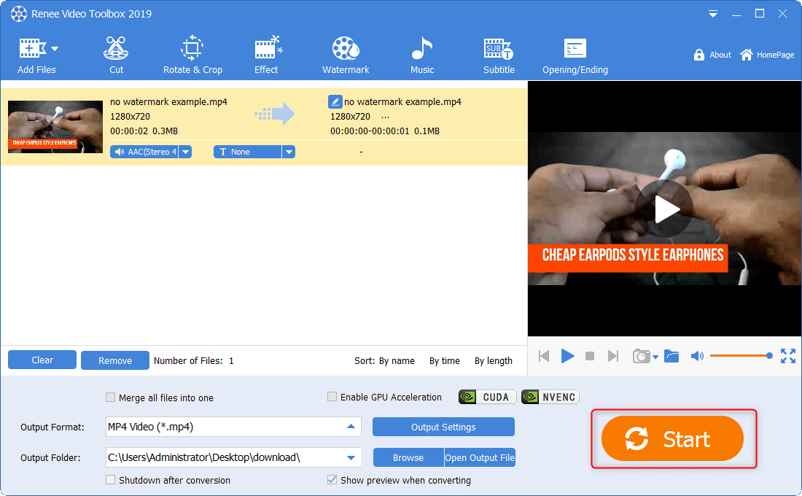Expand the AAC audio track dropdown
This screenshot has height=496, width=802.
pyautogui.click(x=185, y=152)
